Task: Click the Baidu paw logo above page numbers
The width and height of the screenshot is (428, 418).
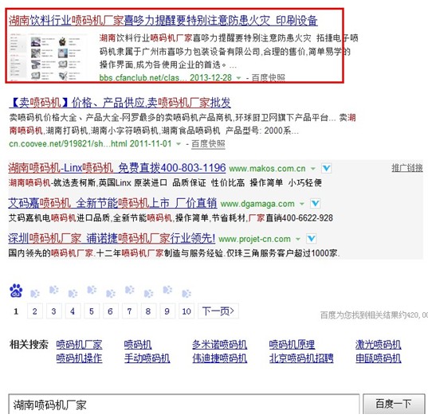Action: click(16, 291)
